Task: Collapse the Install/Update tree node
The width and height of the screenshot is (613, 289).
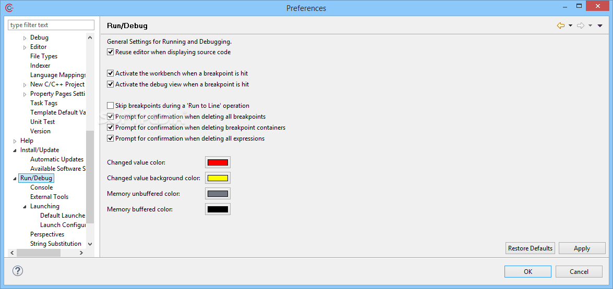Action: 15,150
